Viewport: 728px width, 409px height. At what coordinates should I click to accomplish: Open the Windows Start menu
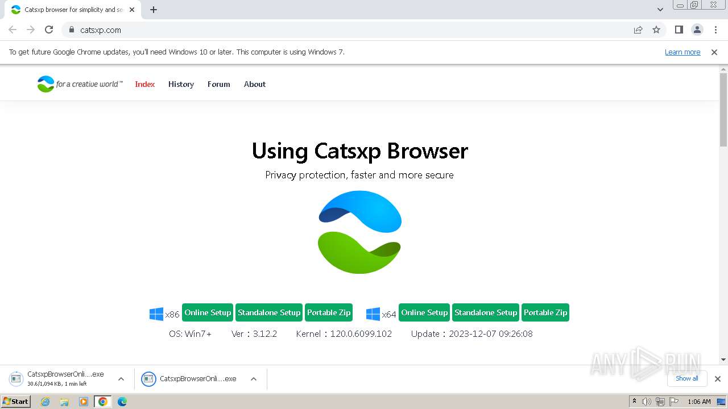click(x=15, y=401)
